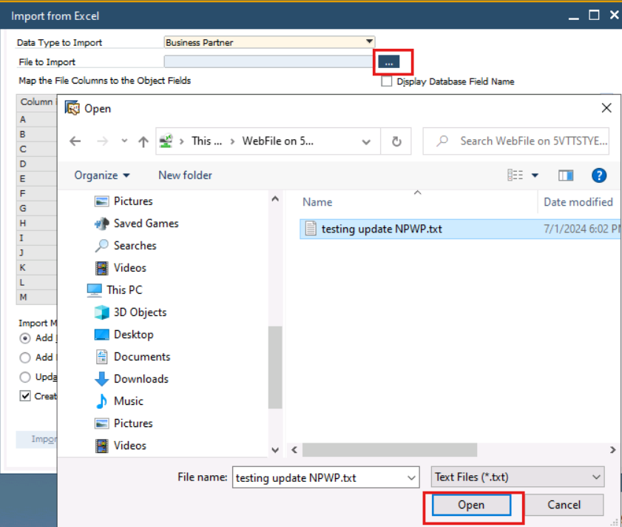Go up one folder level arrow
Viewport: 622px width, 527px height.
143,141
